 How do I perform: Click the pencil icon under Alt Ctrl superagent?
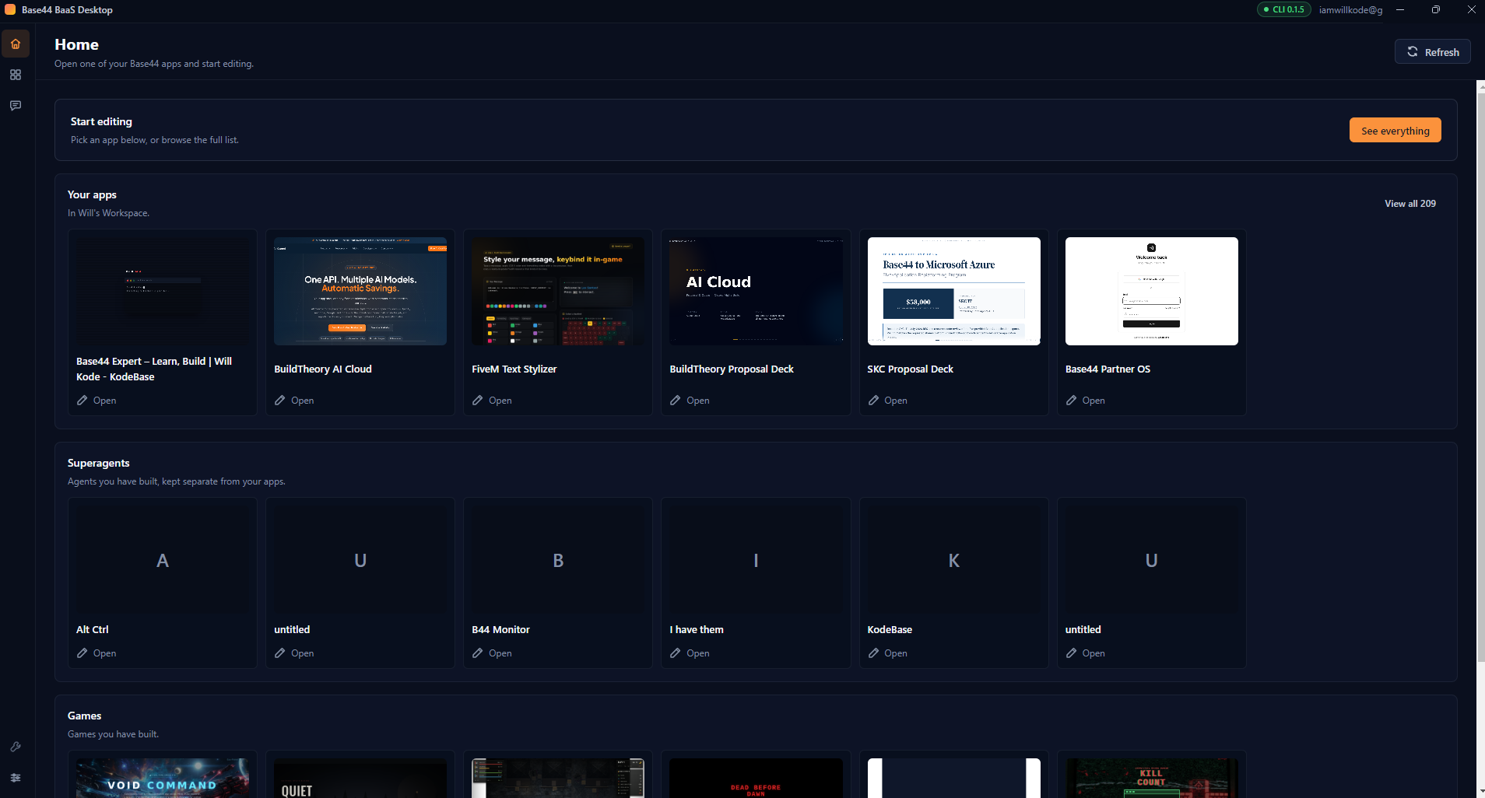[x=82, y=653]
